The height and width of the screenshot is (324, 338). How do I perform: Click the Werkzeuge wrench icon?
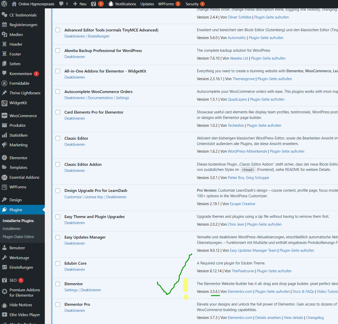[x=4, y=258]
